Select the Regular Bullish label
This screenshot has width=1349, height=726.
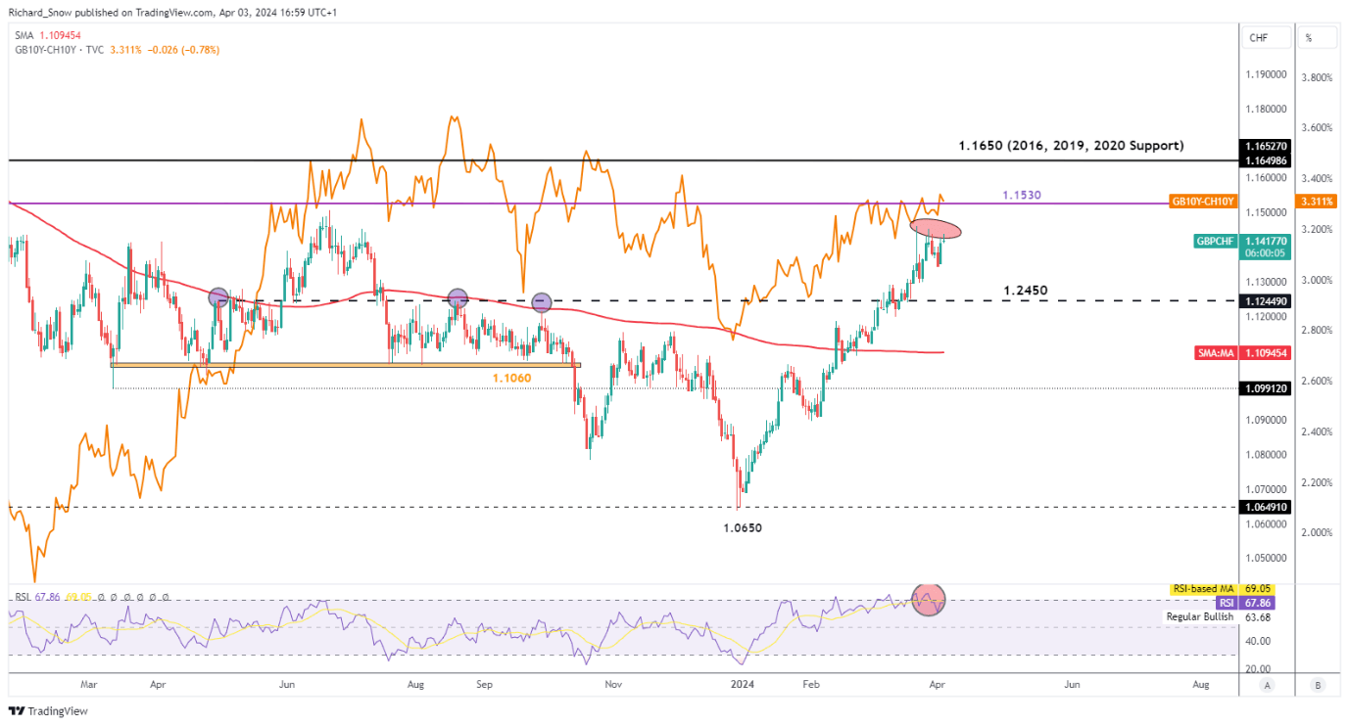1200,617
